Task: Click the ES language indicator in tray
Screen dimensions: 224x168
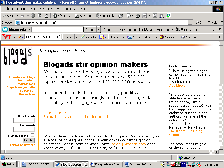Action: click(x=183, y=164)
